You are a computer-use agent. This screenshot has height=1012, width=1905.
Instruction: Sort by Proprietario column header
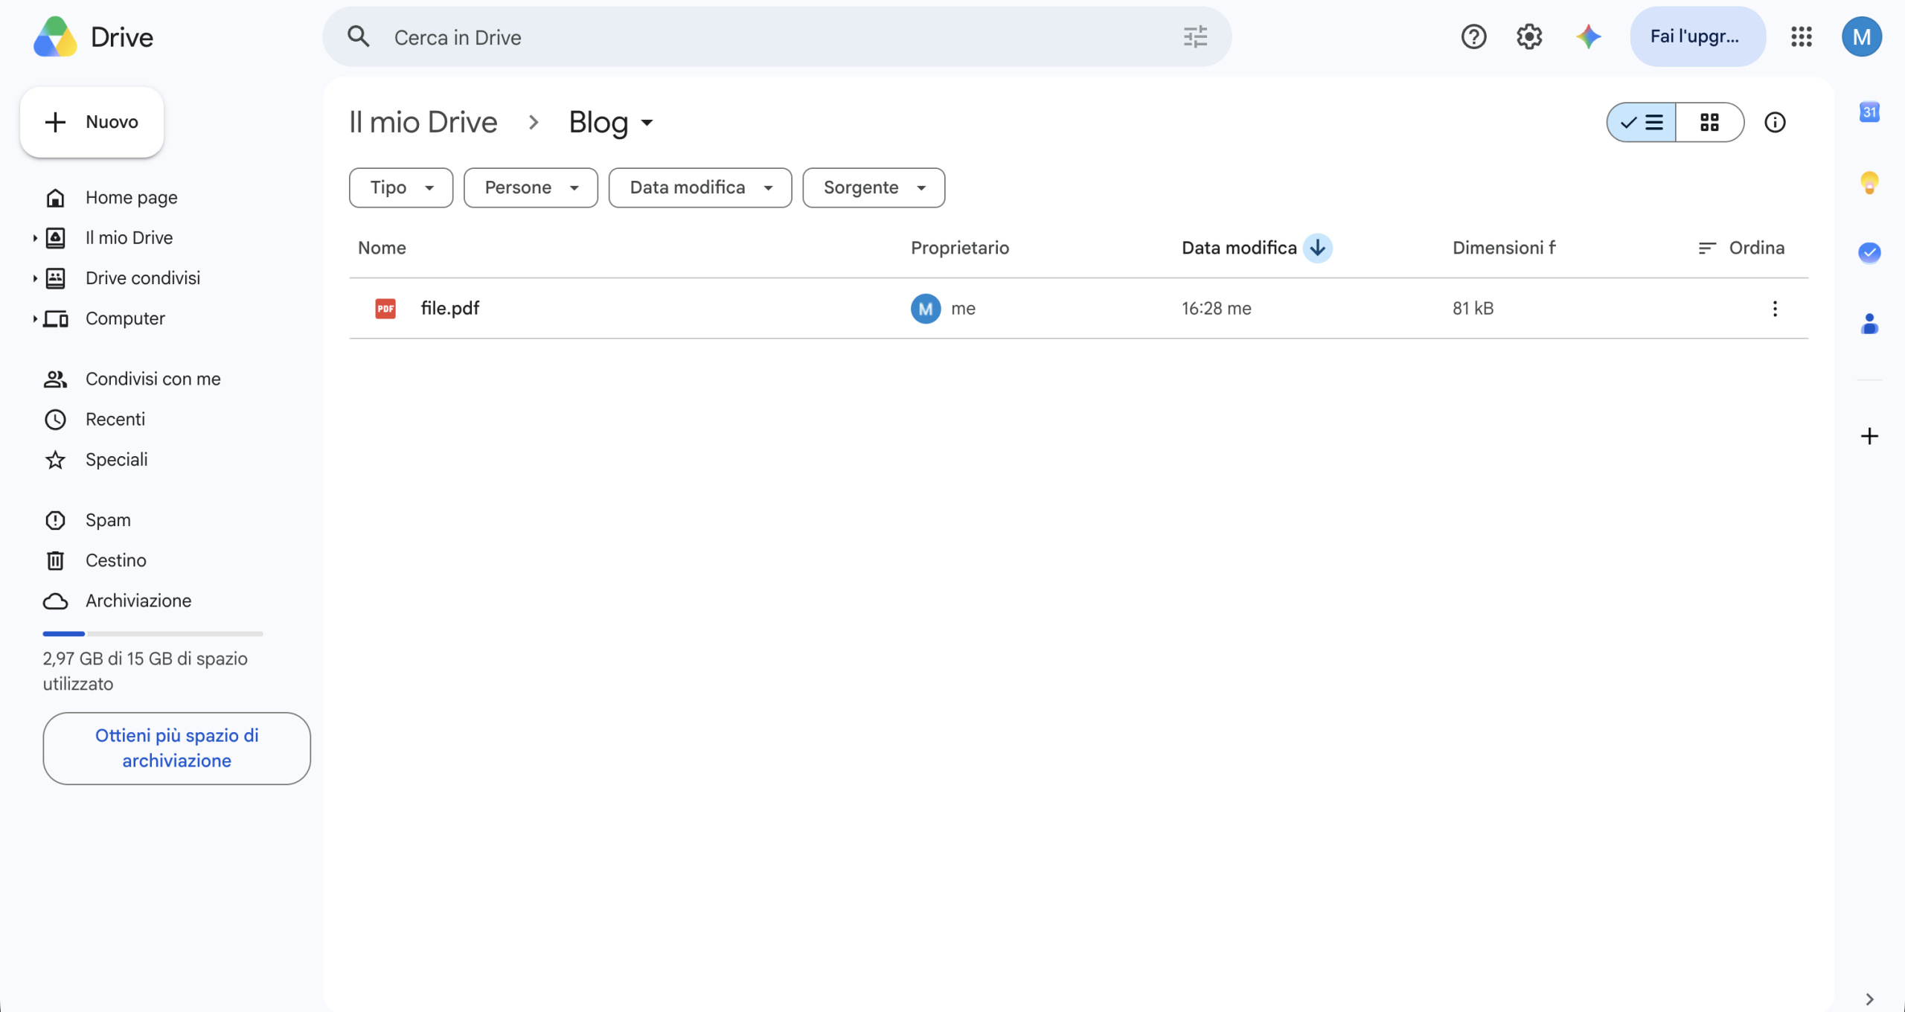click(960, 248)
